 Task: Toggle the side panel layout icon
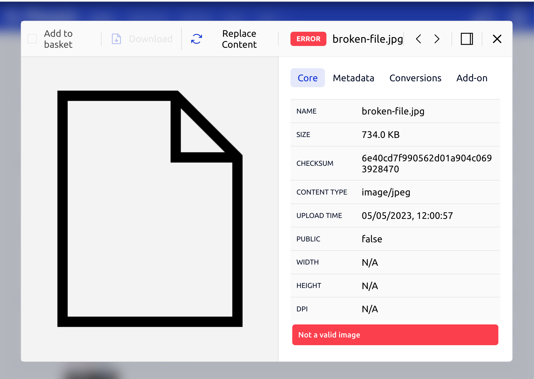(x=467, y=39)
